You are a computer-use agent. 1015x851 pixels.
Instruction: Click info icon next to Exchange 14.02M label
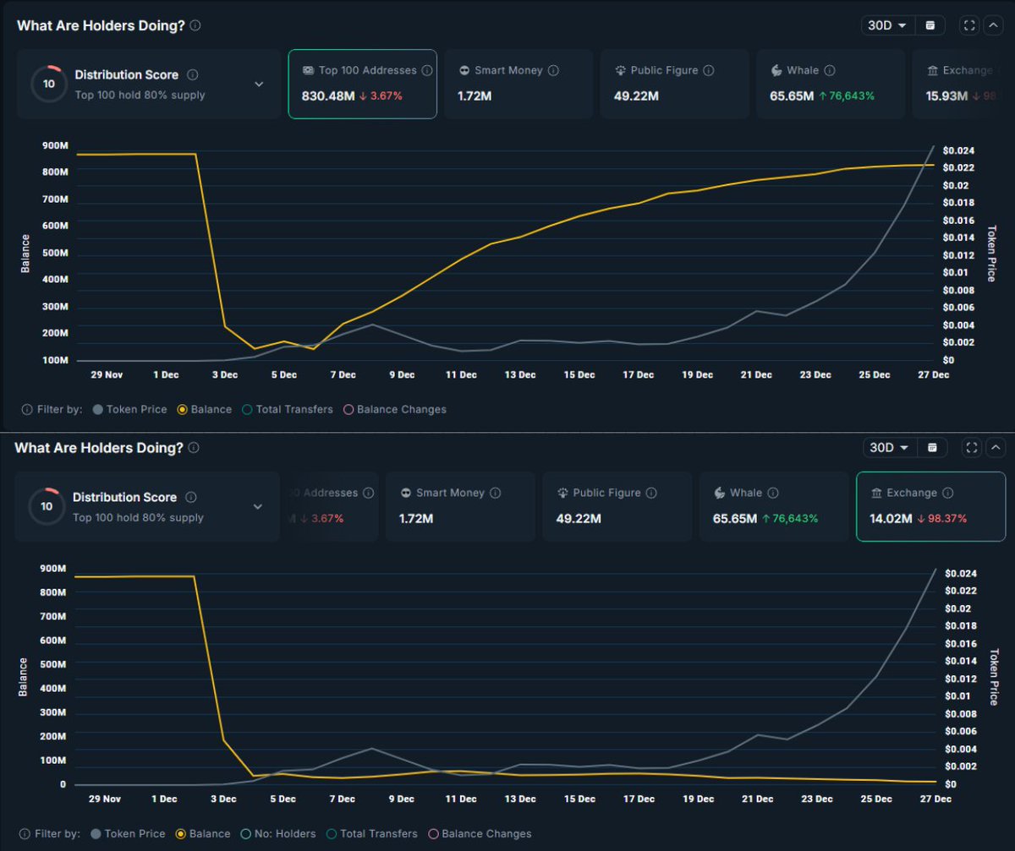[947, 493]
